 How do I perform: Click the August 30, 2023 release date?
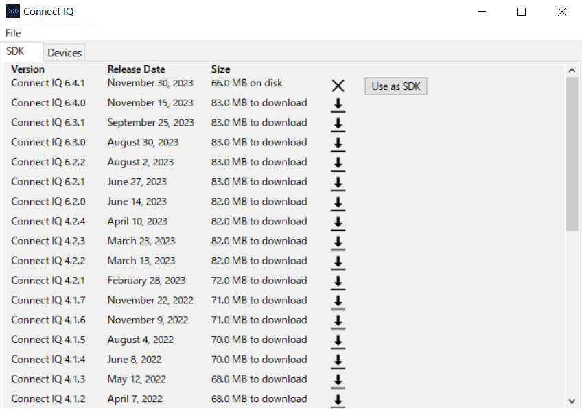(143, 143)
